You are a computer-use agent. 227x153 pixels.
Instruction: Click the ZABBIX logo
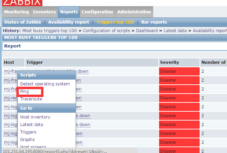pos(22,3)
